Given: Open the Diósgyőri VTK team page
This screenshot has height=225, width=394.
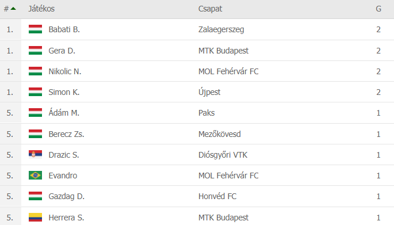Looking at the screenshot, I should pos(223,155).
